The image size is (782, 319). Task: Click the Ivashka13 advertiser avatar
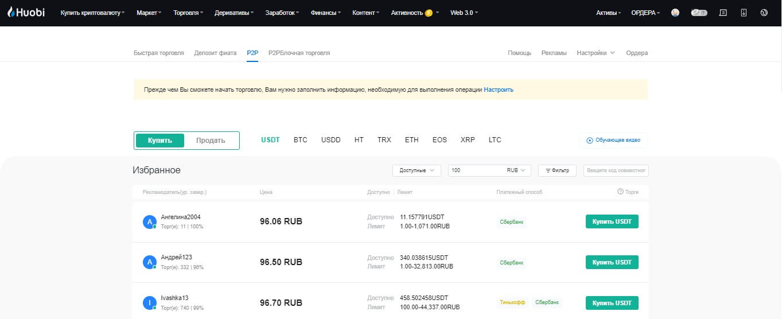click(x=149, y=302)
